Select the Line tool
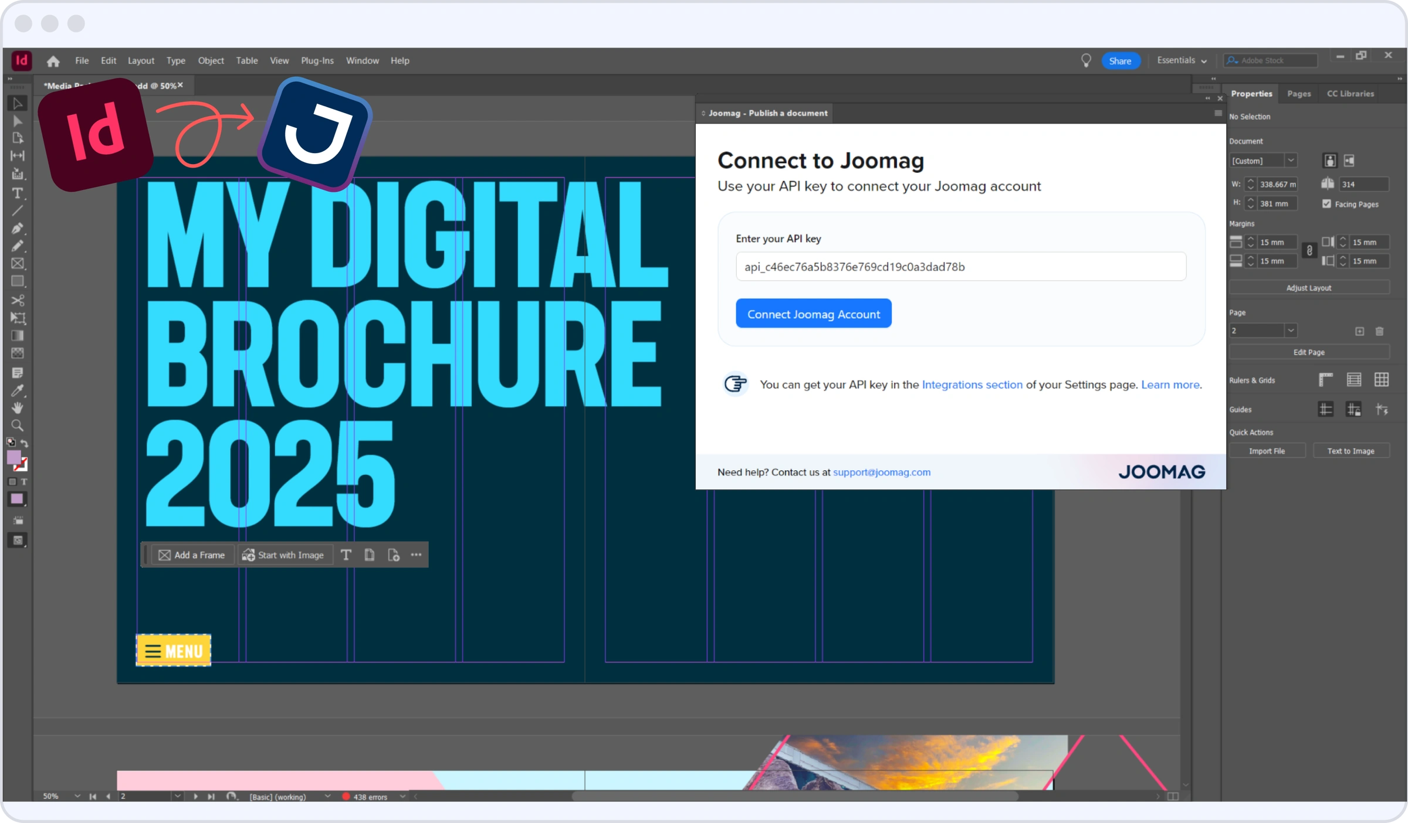The width and height of the screenshot is (1408, 823). point(18,210)
